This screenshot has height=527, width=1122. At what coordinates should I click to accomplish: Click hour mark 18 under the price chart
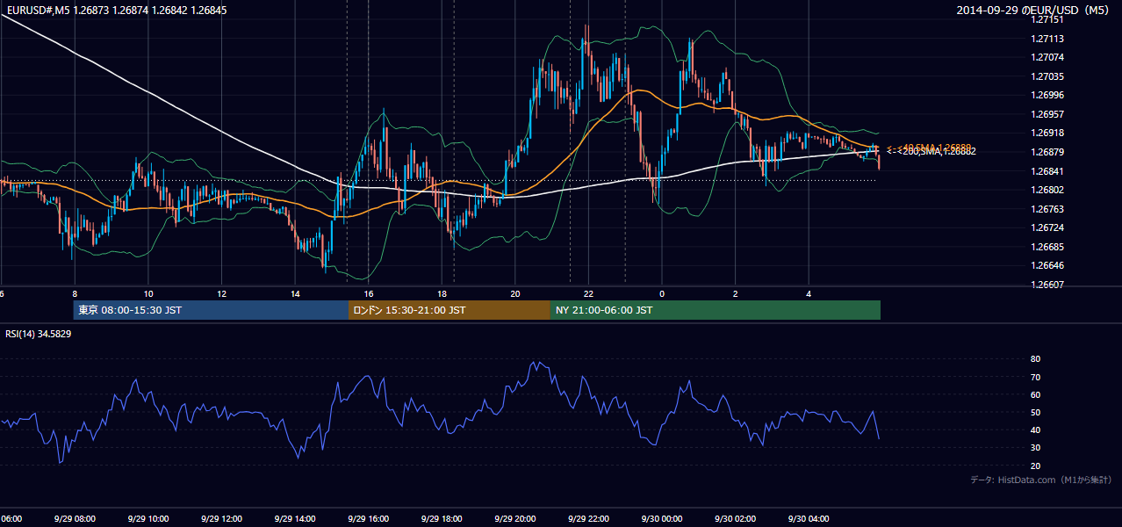tap(442, 293)
